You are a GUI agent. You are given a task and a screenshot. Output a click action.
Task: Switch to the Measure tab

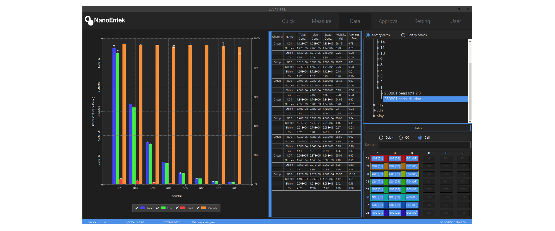321,21
